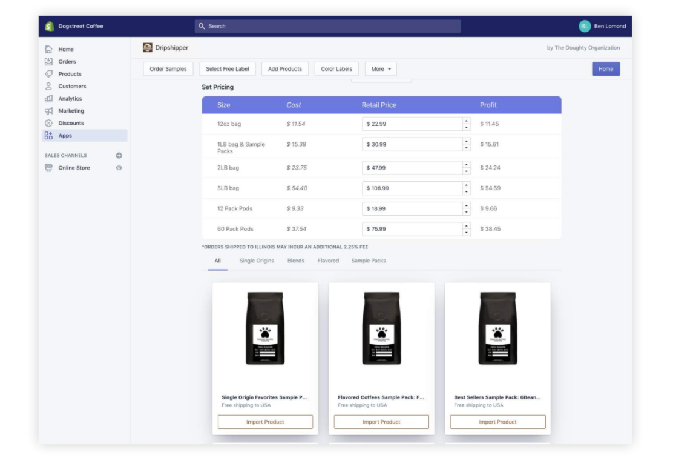The width and height of the screenshot is (673, 469).
Task: Click Ben Lomond account name
Action: [610, 26]
